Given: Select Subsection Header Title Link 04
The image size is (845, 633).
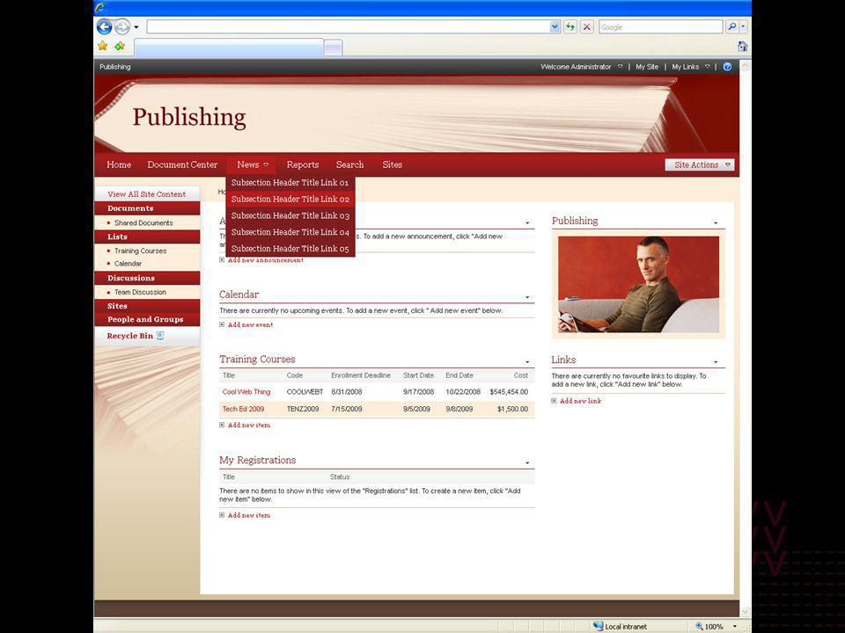Looking at the screenshot, I should [290, 232].
